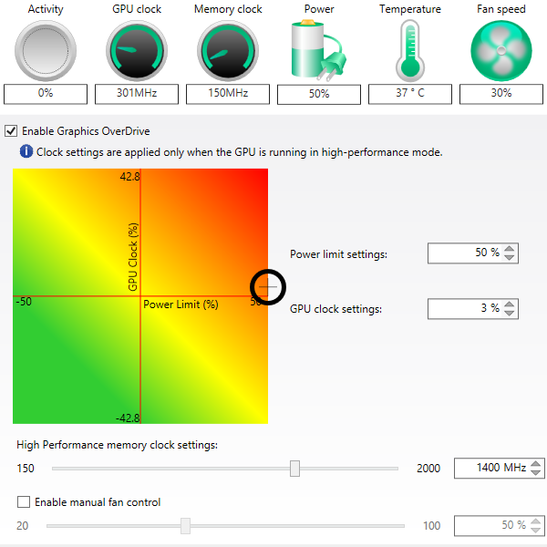547x547 pixels.
Task: Click the blue info icon beside clock note
Action: [x=26, y=151]
